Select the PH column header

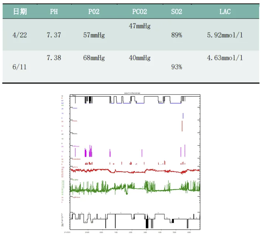54,12
